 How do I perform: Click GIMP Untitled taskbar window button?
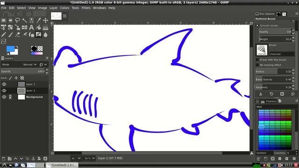pyautogui.click(x=62, y=165)
